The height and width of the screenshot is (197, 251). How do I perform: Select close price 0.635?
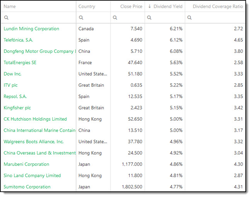click(x=136, y=85)
